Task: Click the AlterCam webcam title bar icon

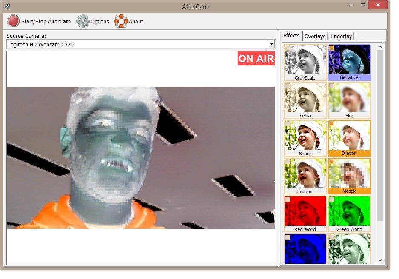Action: click(7, 6)
